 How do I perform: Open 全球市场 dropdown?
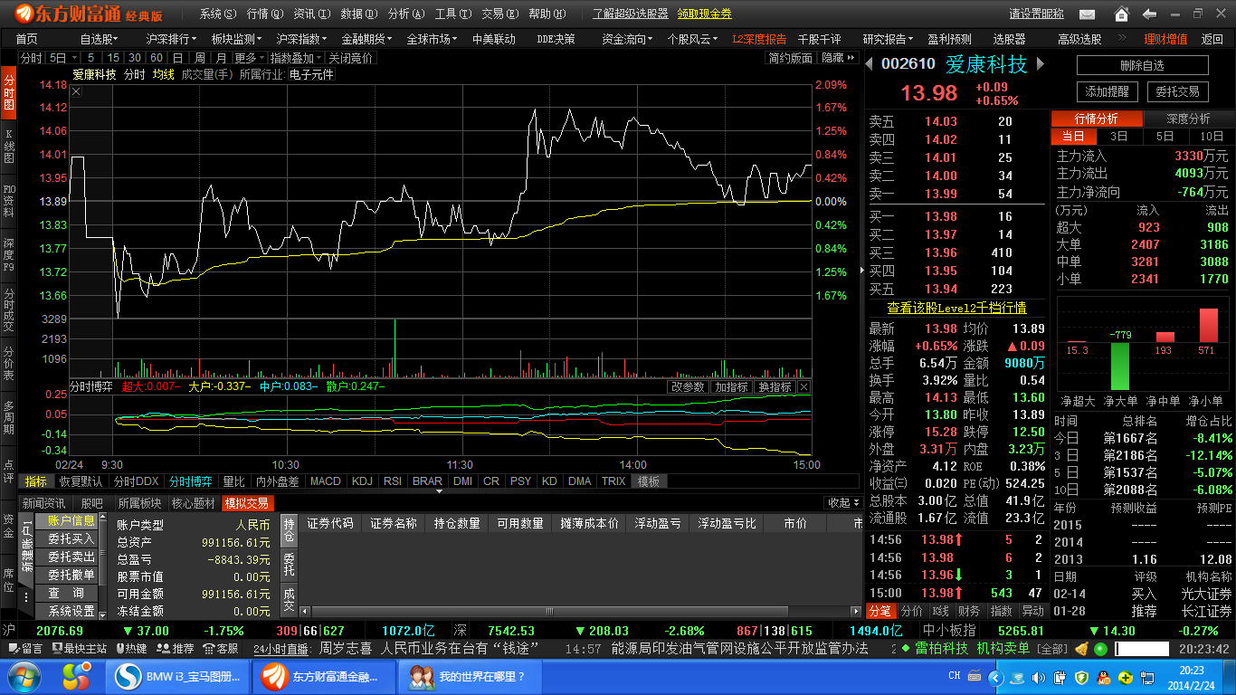431,39
